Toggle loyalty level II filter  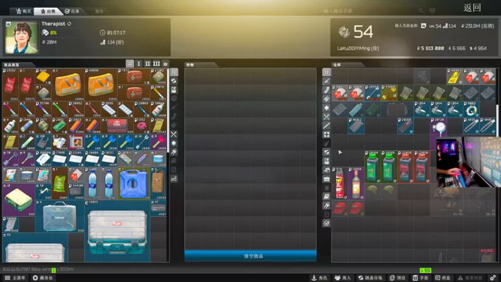click(147, 64)
